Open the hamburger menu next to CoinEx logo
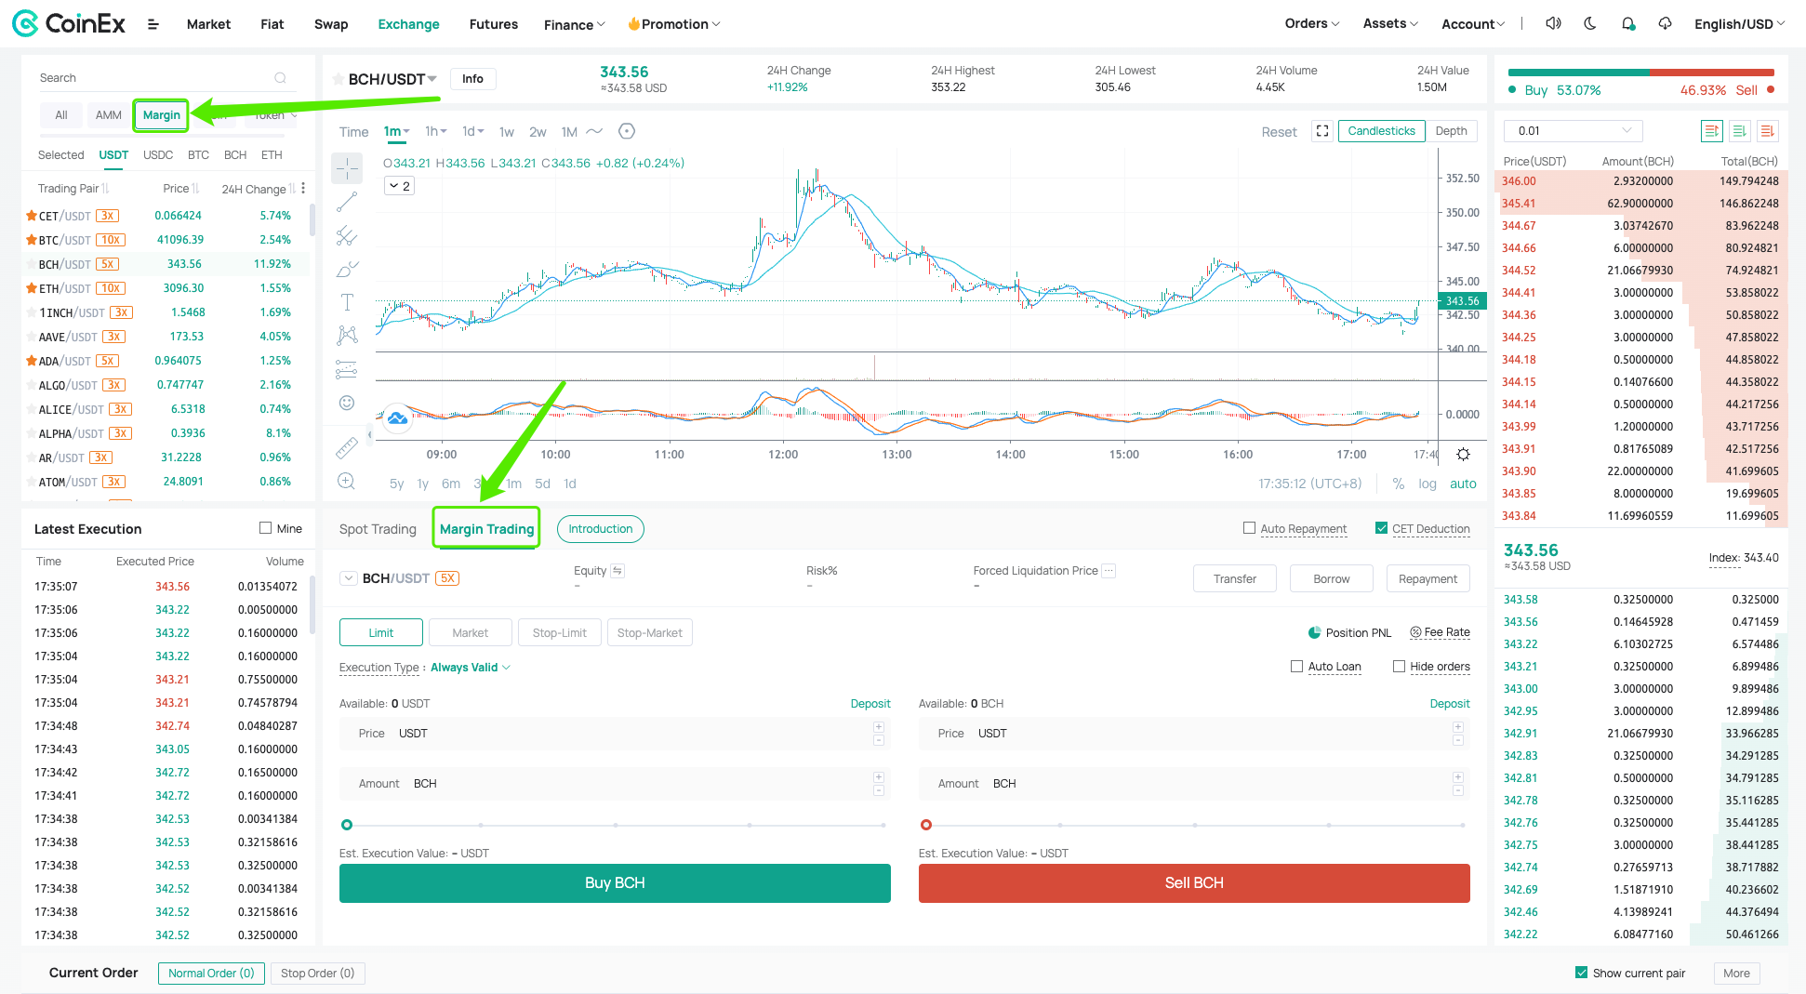The height and width of the screenshot is (994, 1806). coord(153,24)
